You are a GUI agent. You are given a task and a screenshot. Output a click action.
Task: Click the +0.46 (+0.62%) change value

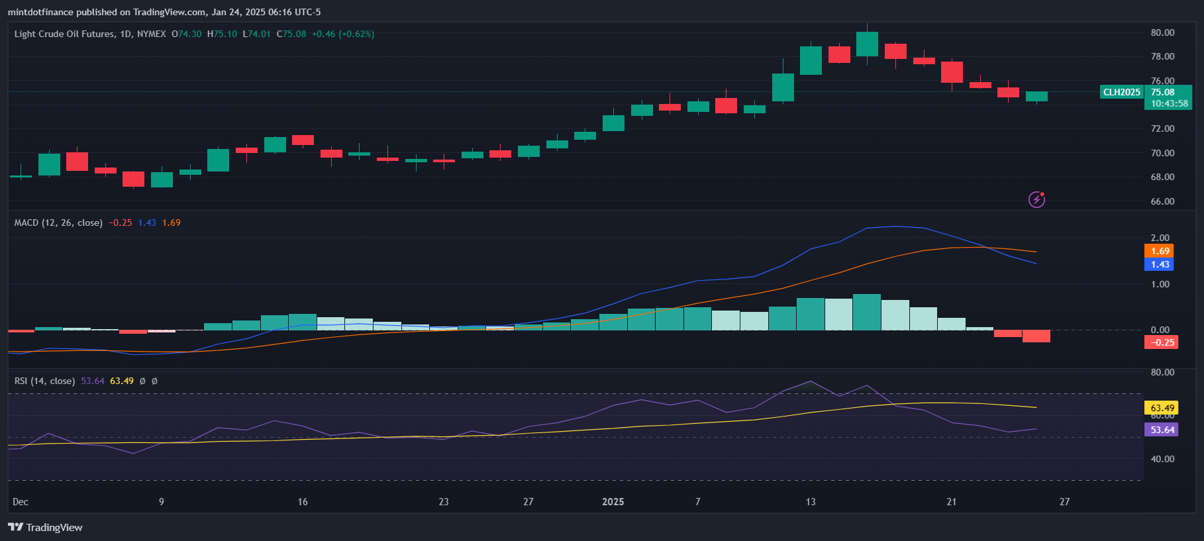343,34
